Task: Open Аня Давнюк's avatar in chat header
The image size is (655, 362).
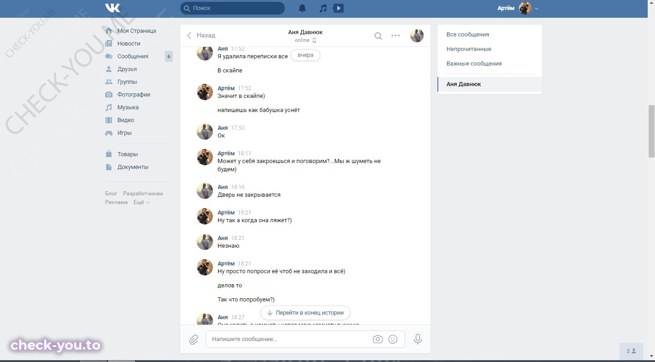Action: (x=417, y=36)
